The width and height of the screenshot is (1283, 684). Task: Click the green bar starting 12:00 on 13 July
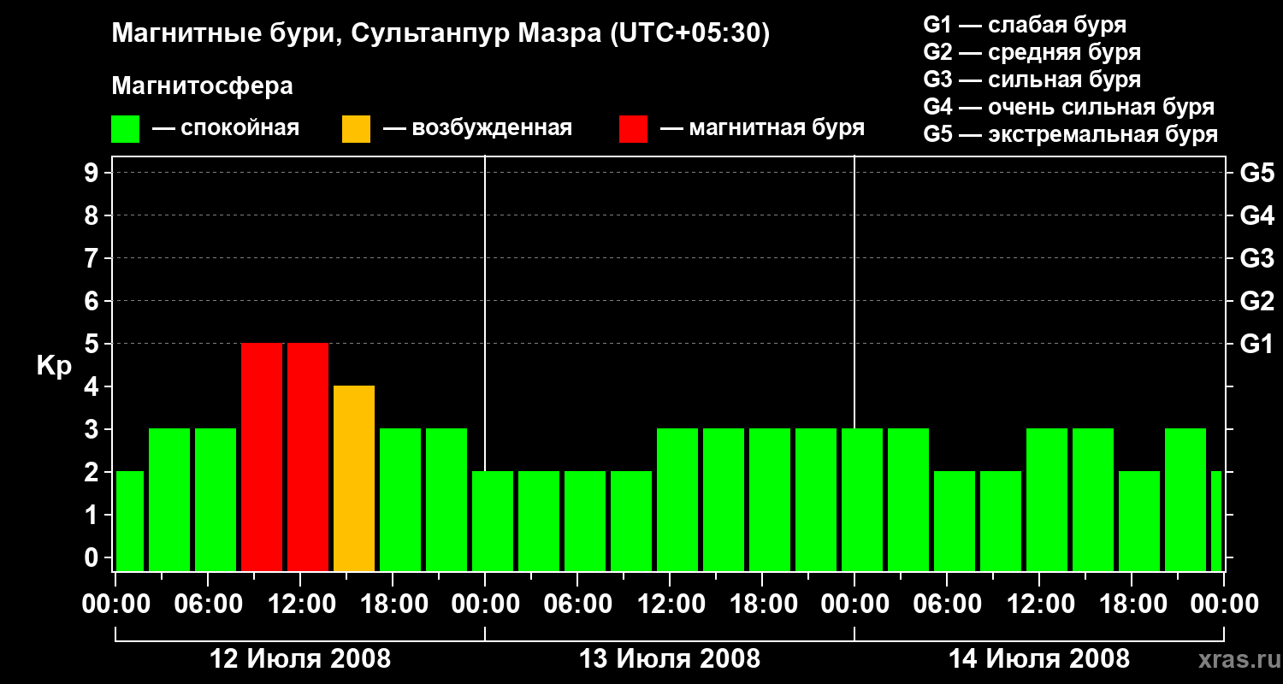[677, 500]
